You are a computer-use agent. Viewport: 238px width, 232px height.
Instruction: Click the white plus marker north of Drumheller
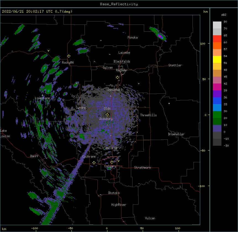pyautogui.click(x=169, y=103)
